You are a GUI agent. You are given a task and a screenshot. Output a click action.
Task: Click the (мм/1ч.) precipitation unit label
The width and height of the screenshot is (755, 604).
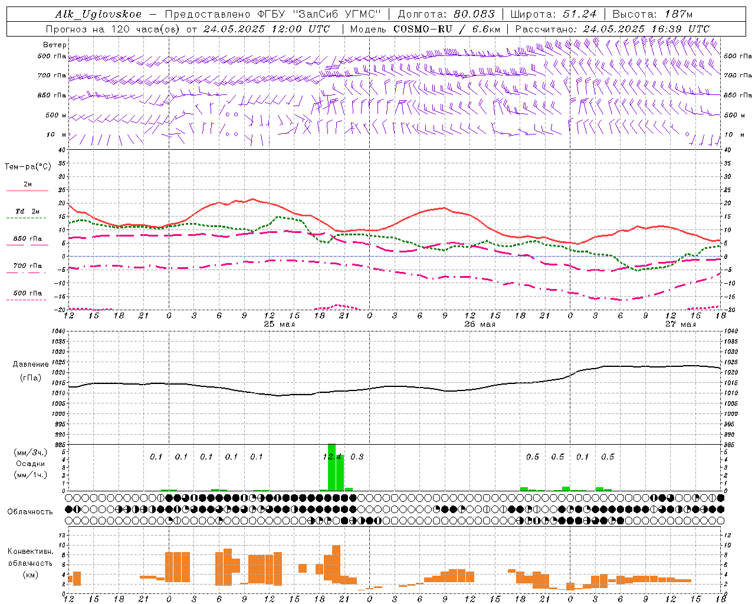coord(31,474)
